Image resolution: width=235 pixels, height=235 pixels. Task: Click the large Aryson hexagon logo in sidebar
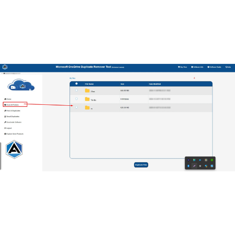coord(14,149)
